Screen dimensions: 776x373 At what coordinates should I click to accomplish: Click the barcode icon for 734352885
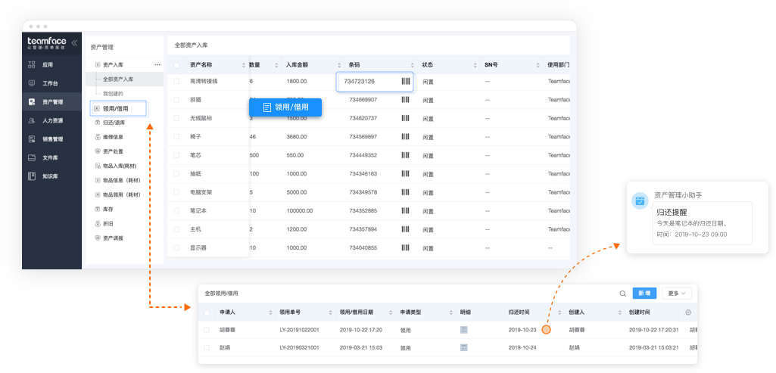406,211
